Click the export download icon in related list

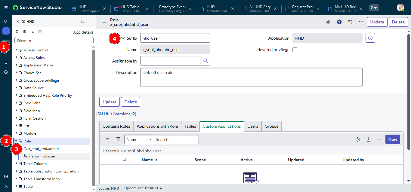point(369,139)
